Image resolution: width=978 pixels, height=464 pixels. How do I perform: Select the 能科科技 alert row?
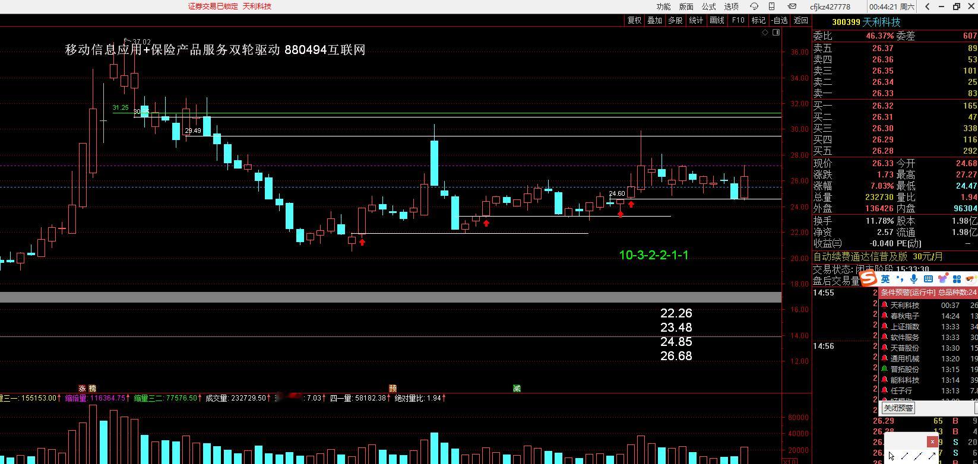(928, 380)
